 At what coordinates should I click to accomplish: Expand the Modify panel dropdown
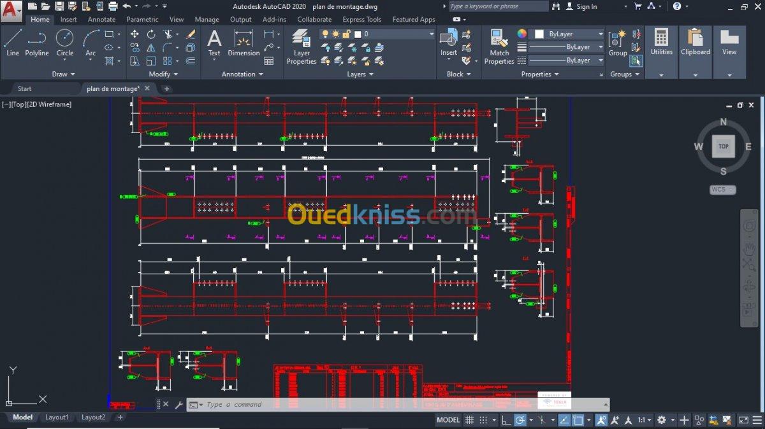163,74
